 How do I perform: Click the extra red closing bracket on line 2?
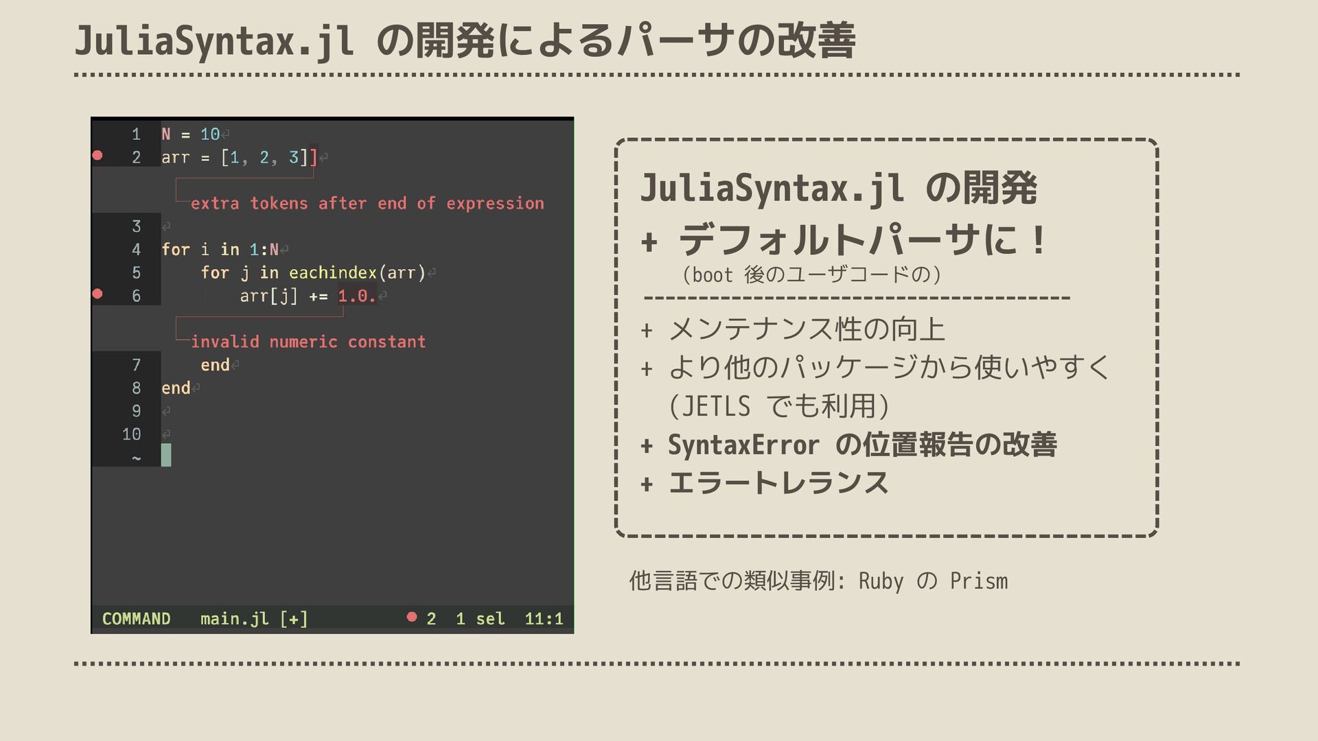314,157
